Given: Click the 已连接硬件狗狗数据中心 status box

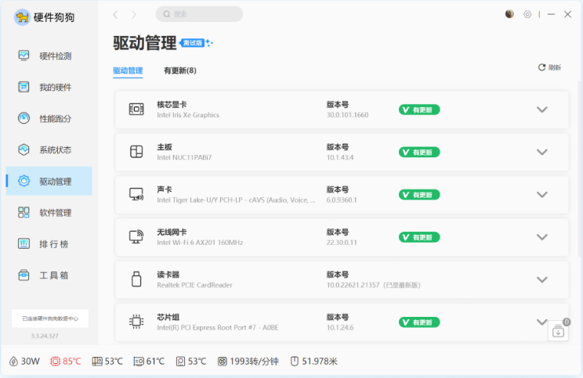Looking at the screenshot, I should 50,319.
